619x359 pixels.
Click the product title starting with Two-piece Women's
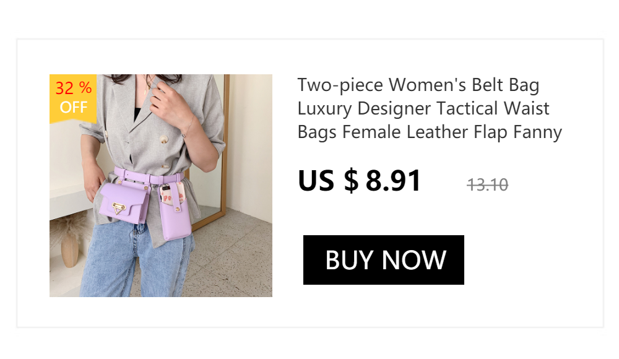(430, 108)
